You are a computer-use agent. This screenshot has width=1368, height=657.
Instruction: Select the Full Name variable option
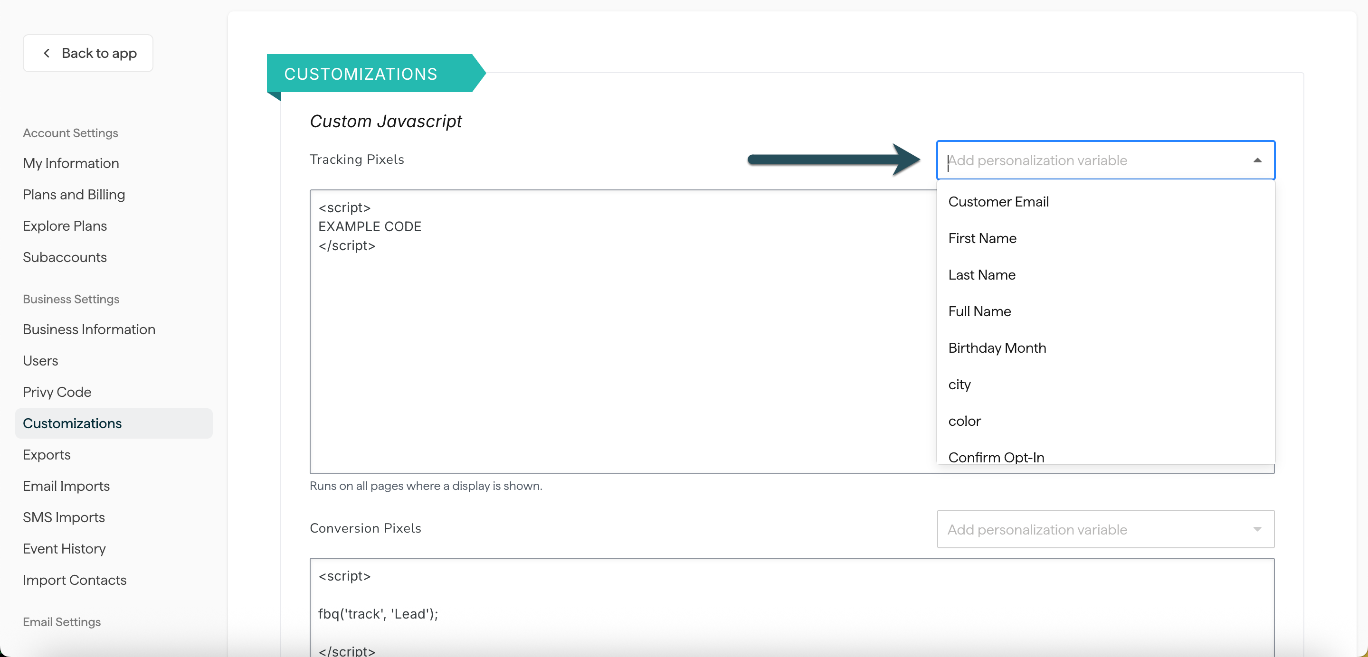click(x=979, y=311)
